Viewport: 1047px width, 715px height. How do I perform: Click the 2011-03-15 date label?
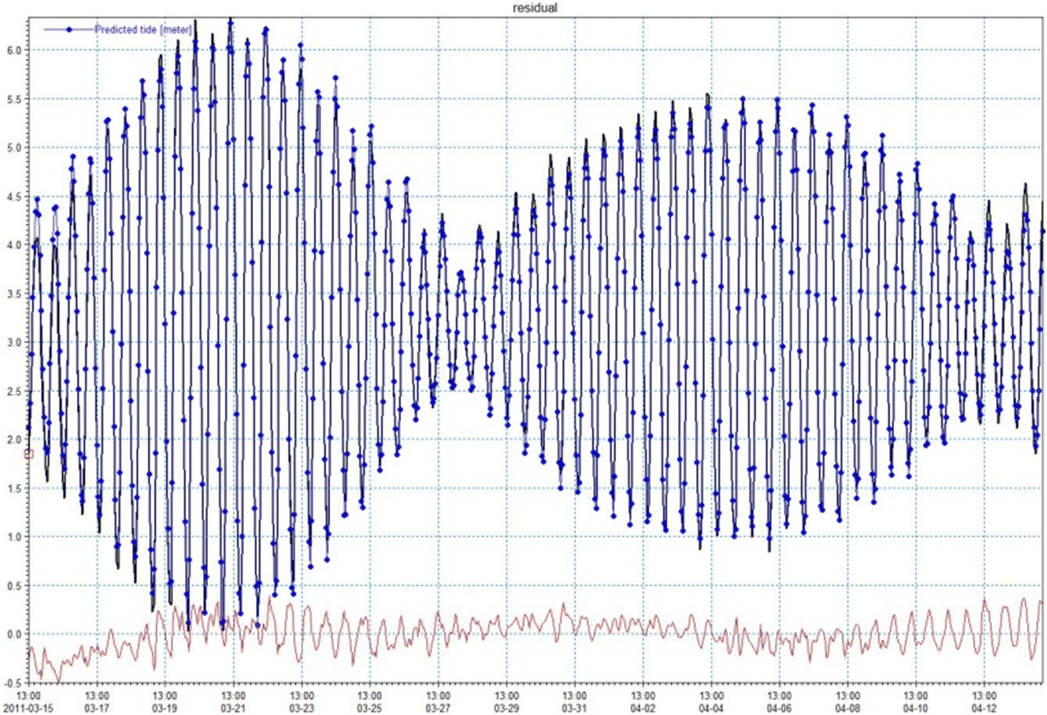click(x=28, y=708)
